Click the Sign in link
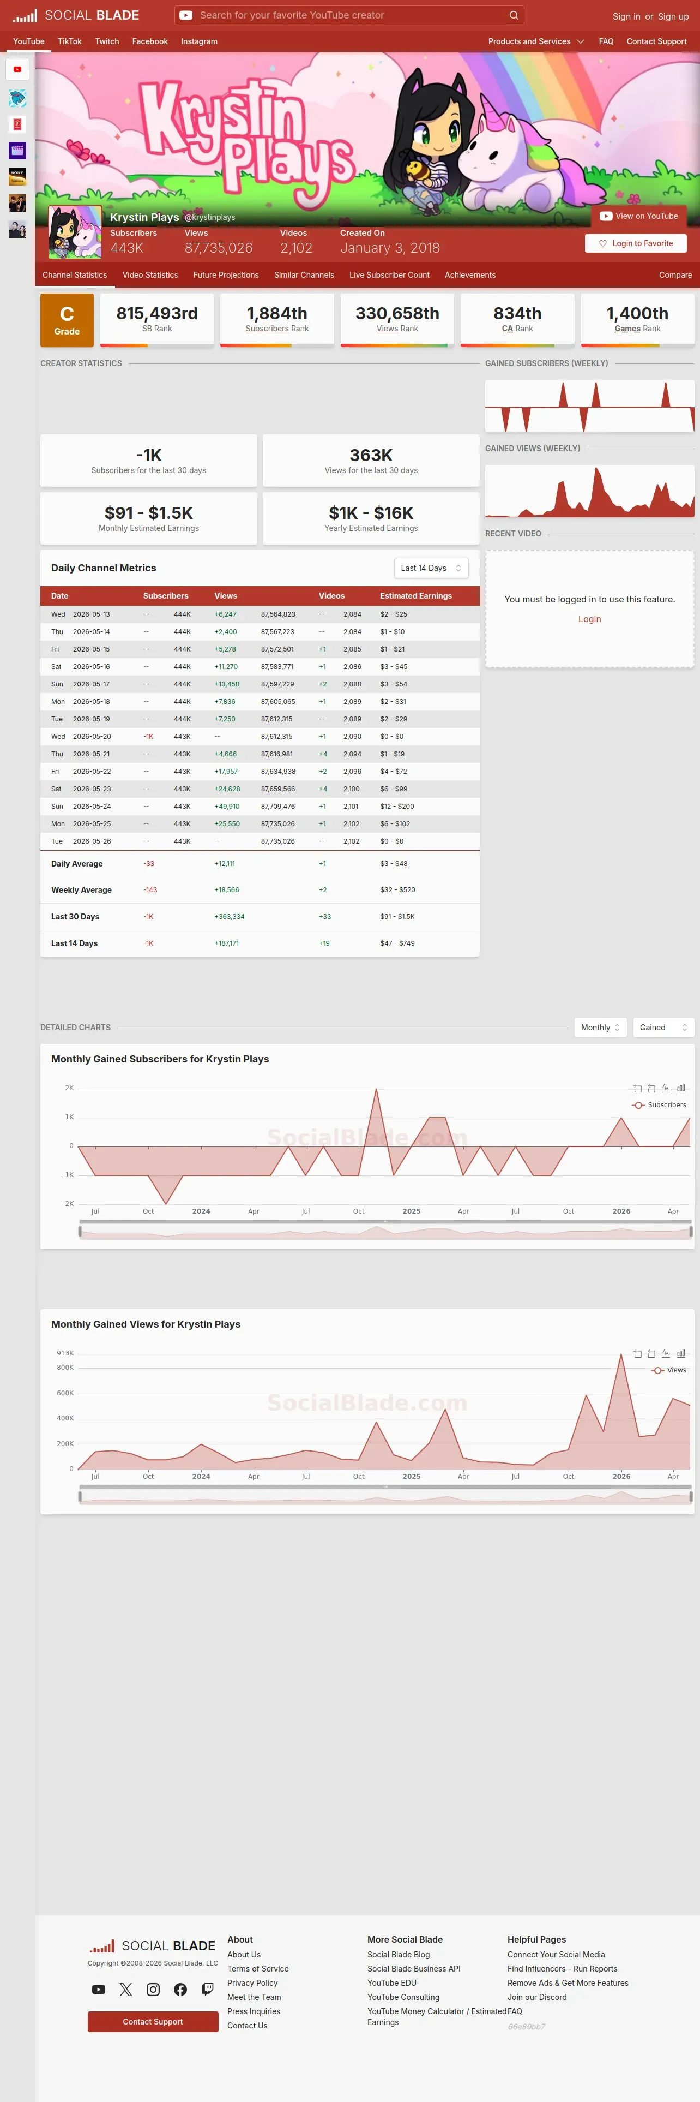The image size is (700, 2102). tap(626, 16)
